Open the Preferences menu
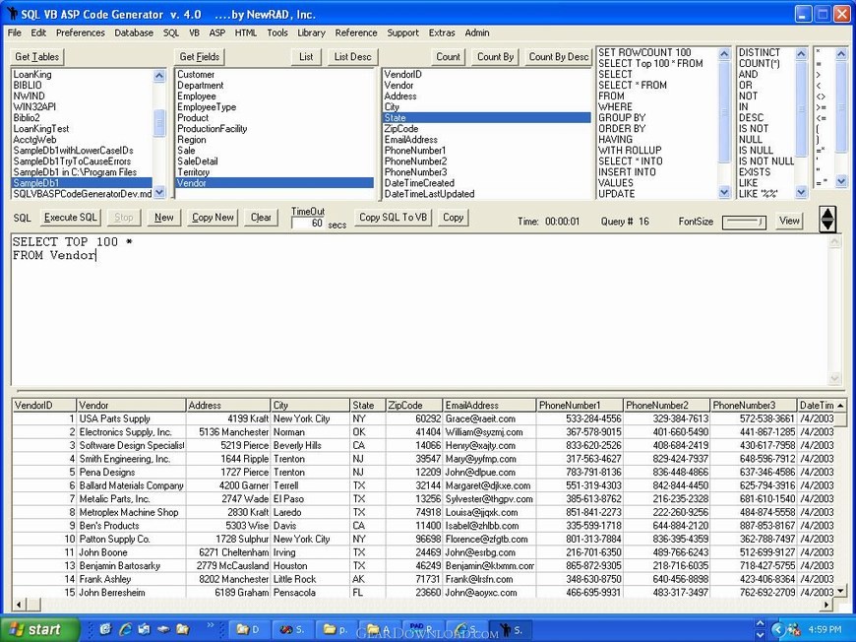Viewport: 856px width, 642px height. pos(81,32)
